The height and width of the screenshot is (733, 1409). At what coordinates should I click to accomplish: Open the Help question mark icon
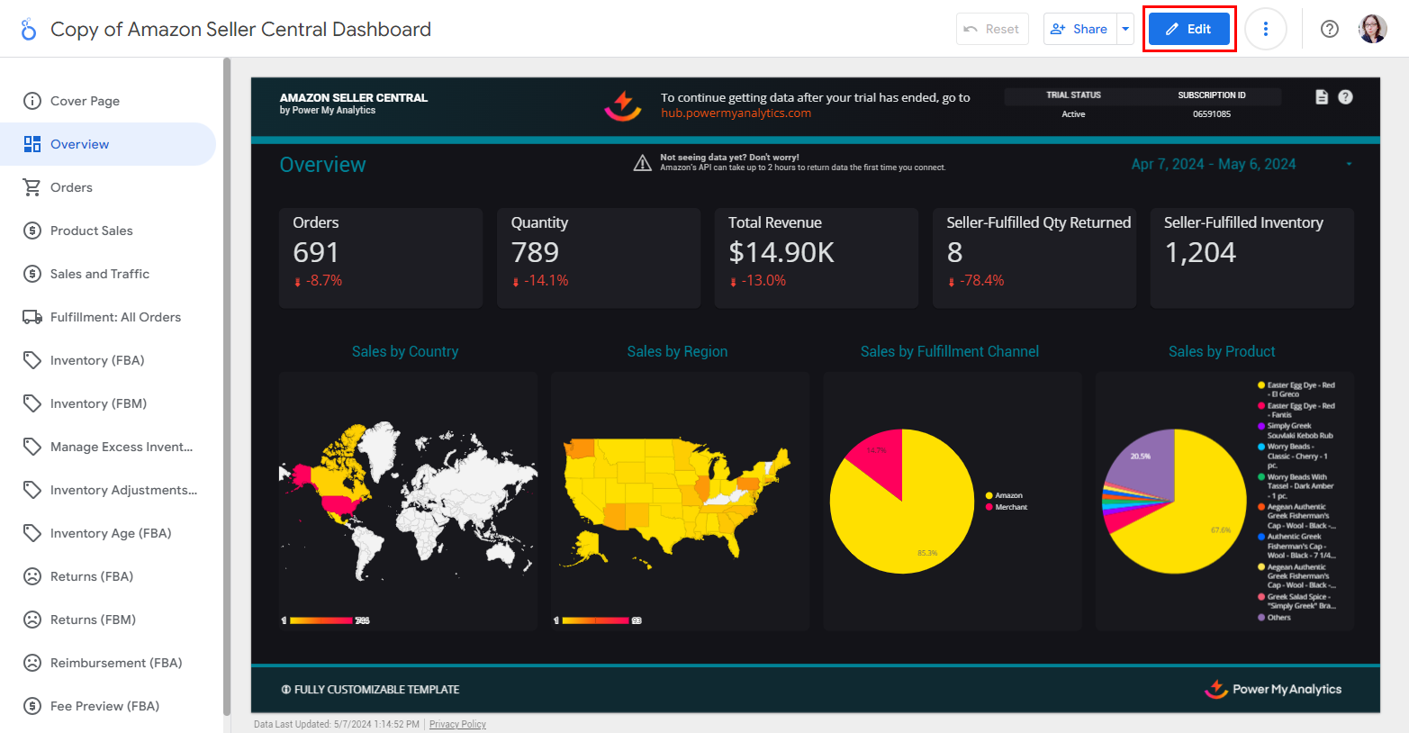point(1329,29)
